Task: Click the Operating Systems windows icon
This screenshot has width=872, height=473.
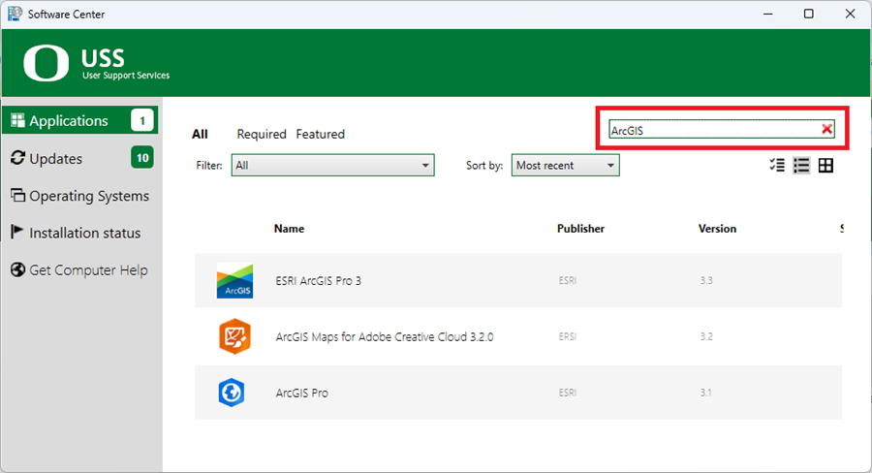Action: (17, 196)
